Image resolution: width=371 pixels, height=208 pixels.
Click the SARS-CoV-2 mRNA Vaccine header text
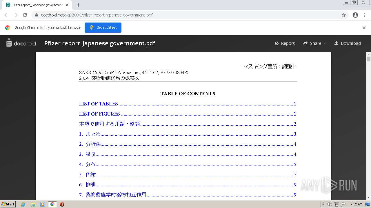click(x=134, y=72)
